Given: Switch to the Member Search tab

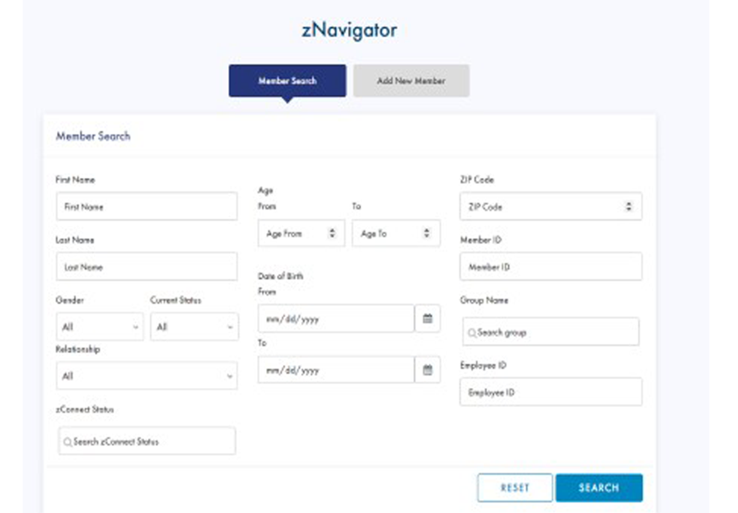Looking at the screenshot, I should (287, 81).
